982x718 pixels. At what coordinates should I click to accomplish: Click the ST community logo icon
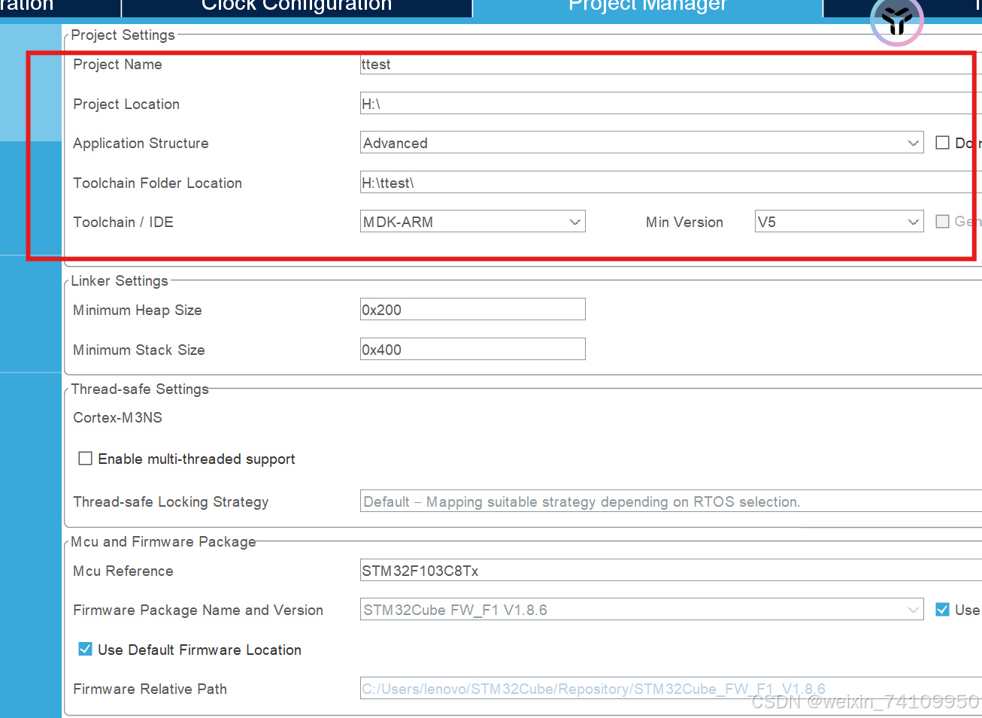pyautogui.click(x=896, y=20)
